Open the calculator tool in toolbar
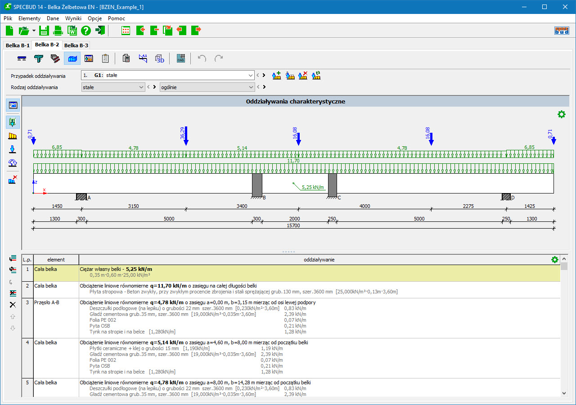576x405 pixels. click(x=126, y=58)
